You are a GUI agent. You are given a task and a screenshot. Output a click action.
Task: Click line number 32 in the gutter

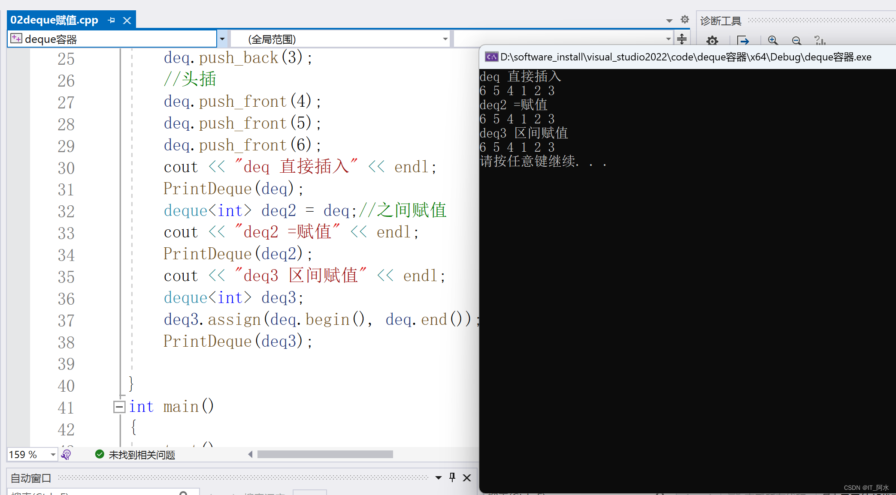click(66, 211)
